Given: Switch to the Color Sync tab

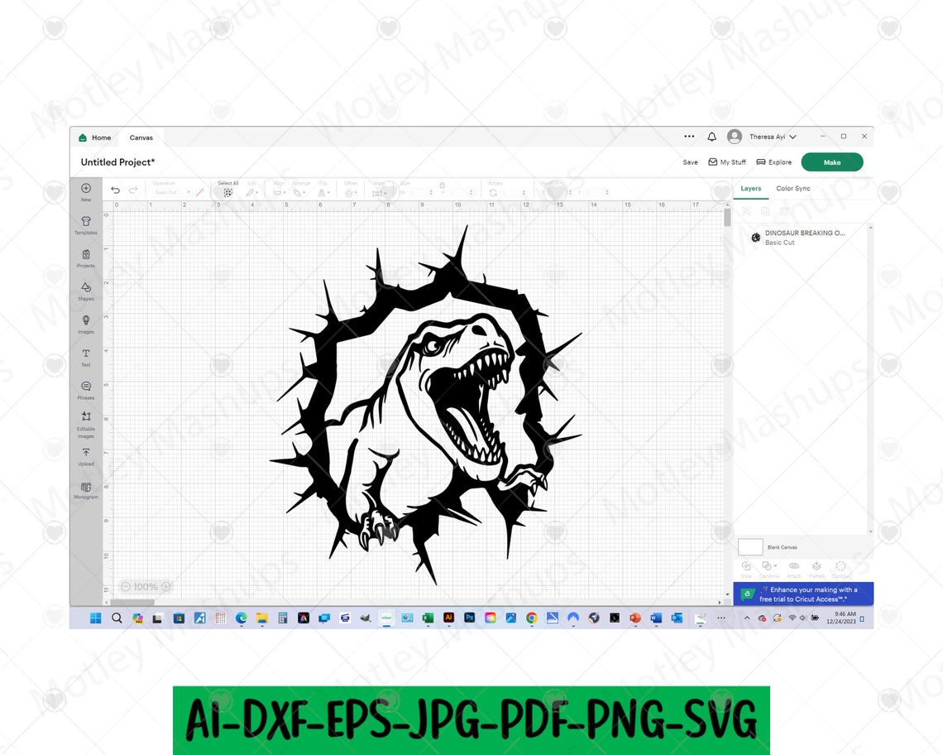Looking at the screenshot, I should (x=792, y=188).
